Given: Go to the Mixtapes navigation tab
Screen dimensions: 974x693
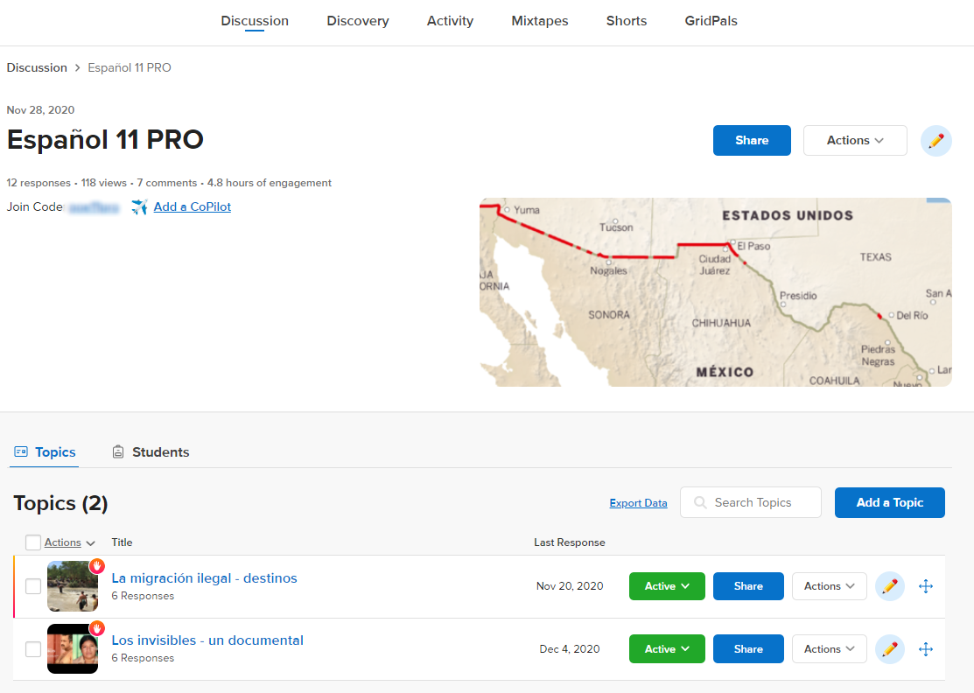Looking at the screenshot, I should pyautogui.click(x=539, y=21).
